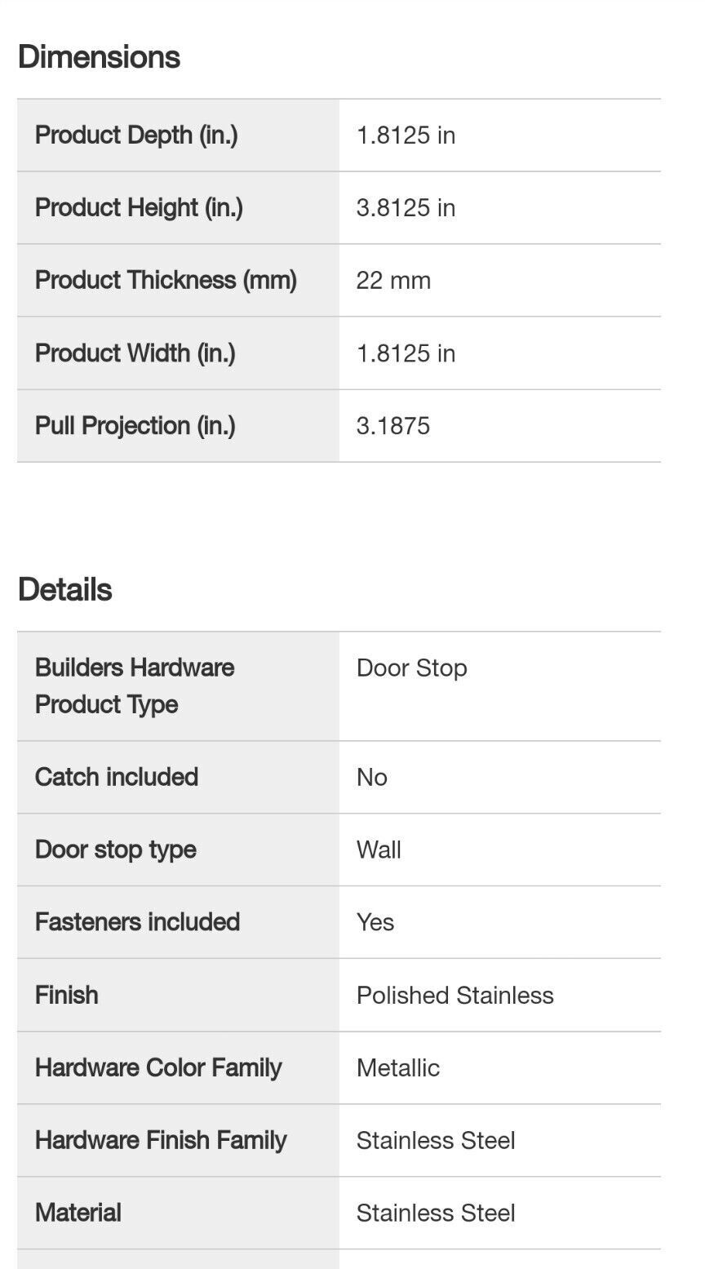This screenshot has width=705, height=1269.
Task: Click the Product Depth (in.) label
Action: 136,135
